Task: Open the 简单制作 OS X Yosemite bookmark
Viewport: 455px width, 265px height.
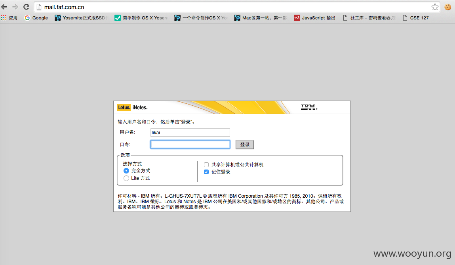Action: coord(141,18)
